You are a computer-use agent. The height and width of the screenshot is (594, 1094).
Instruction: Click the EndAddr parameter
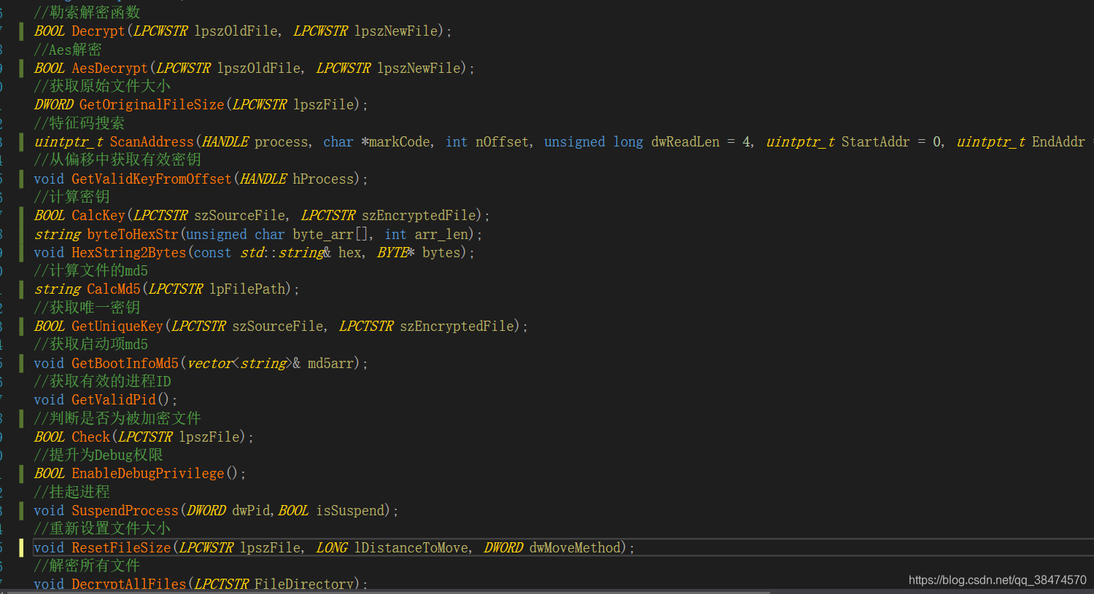tap(1058, 142)
